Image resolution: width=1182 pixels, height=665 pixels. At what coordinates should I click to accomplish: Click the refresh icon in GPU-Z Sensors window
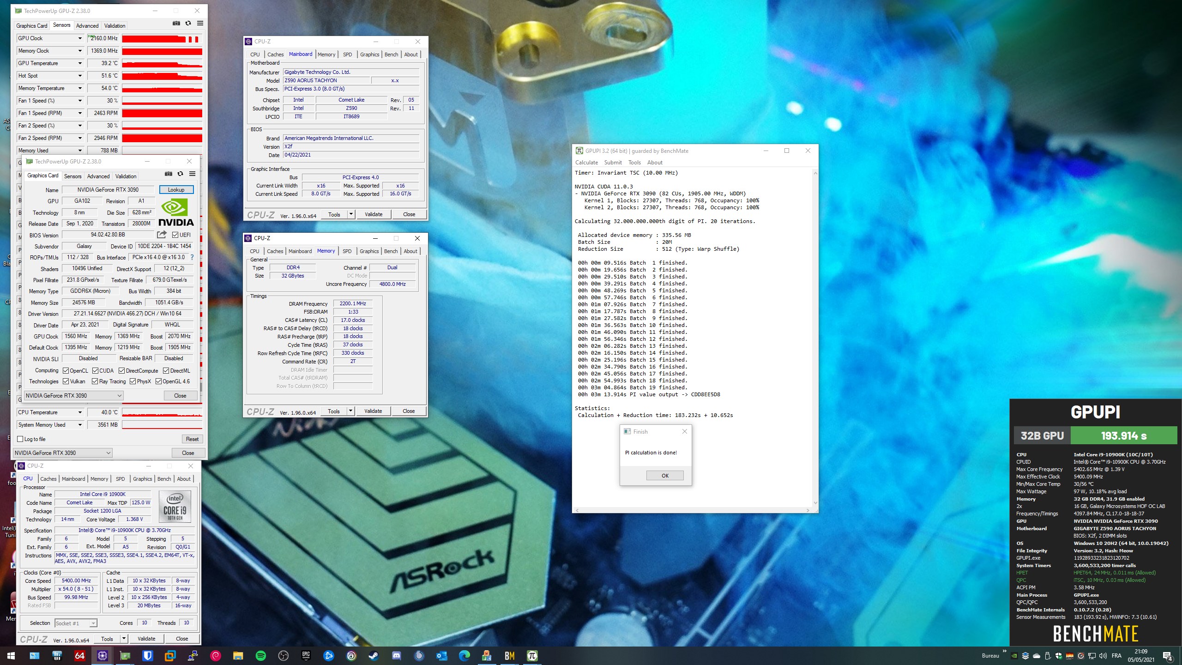[188, 24]
